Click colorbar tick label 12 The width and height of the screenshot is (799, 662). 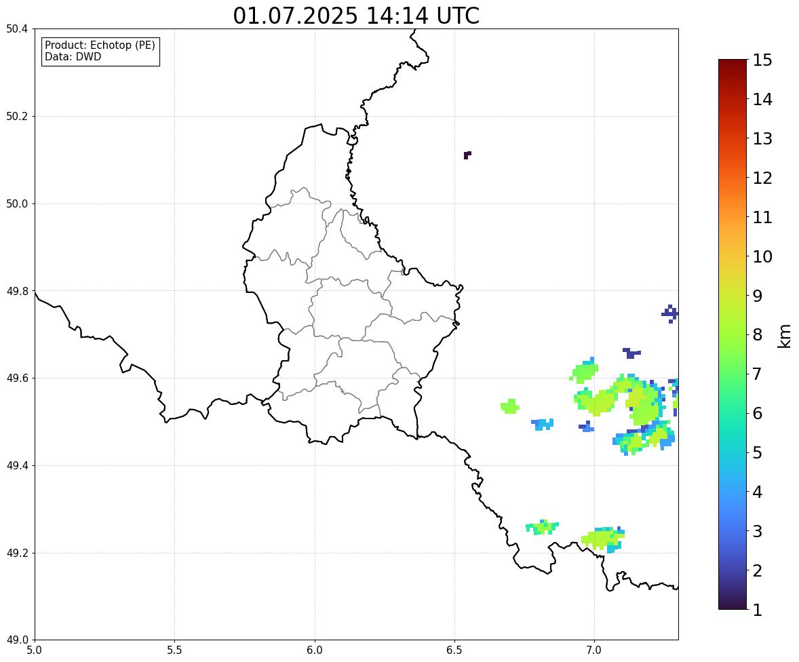click(x=762, y=177)
